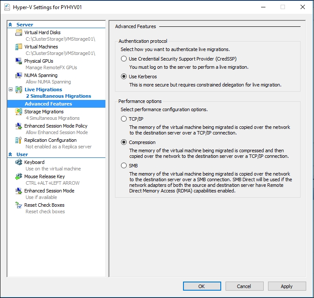This screenshot has width=314, height=298.
Task: Click the Mouse Release Key icon
Action: [x=19, y=176]
